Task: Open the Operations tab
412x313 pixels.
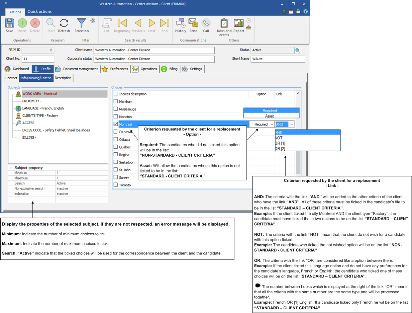Action: 145,69
